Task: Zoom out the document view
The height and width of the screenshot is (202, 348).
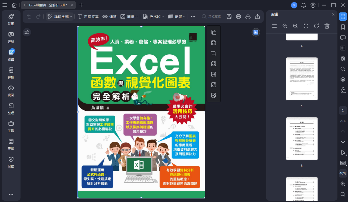Action: (x=343, y=194)
